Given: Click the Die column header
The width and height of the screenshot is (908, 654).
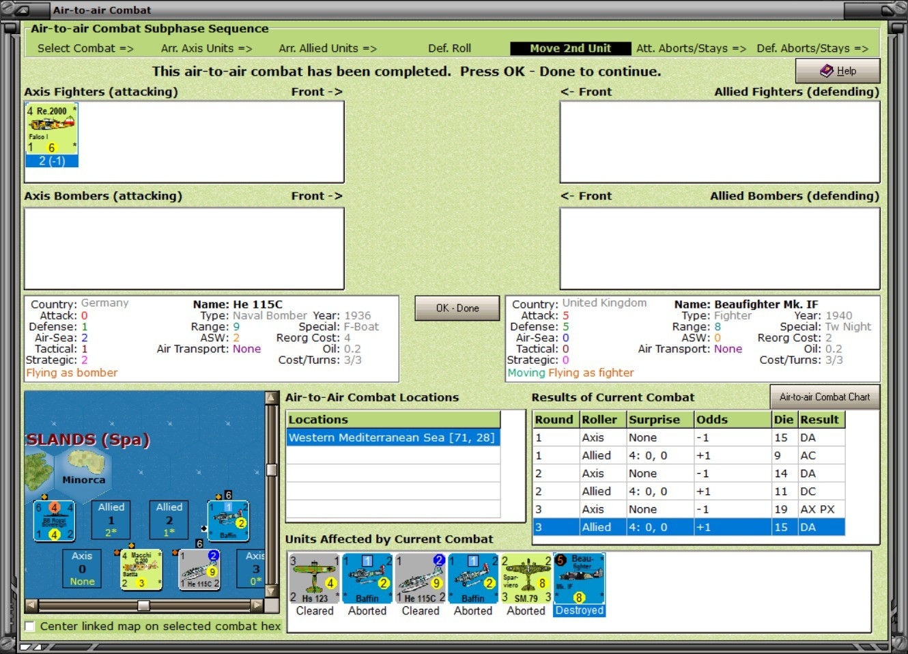Looking at the screenshot, I should (784, 419).
